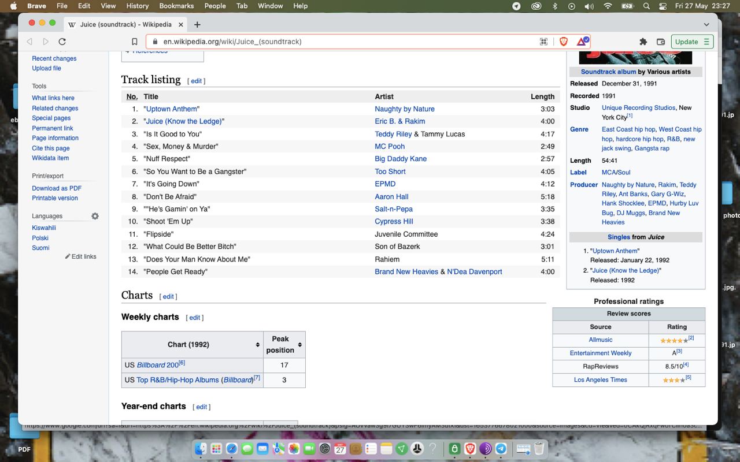
Task: Sort table by Chart (1992) column
Action: coord(257,345)
